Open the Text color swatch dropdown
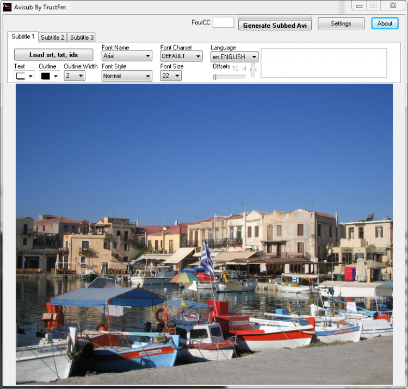This screenshot has height=389, width=408. (x=24, y=76)
